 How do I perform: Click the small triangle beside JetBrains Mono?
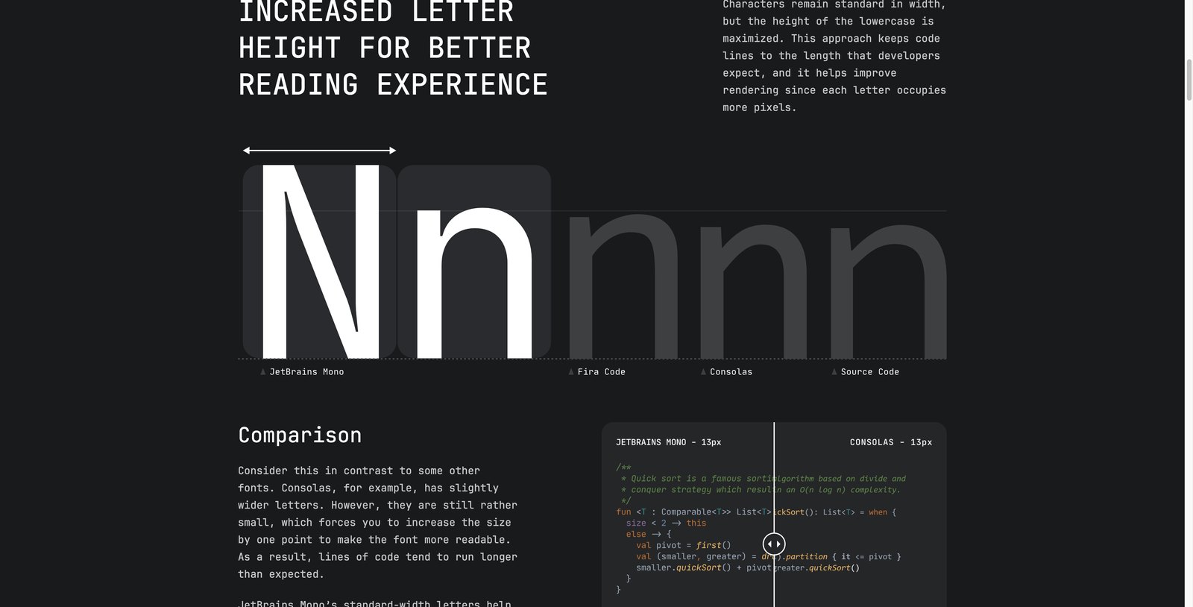click(263, 371)
